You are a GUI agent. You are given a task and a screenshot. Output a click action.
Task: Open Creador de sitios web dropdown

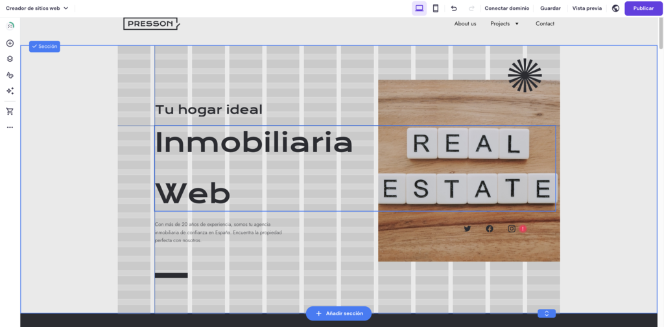[x=37, y=8]
